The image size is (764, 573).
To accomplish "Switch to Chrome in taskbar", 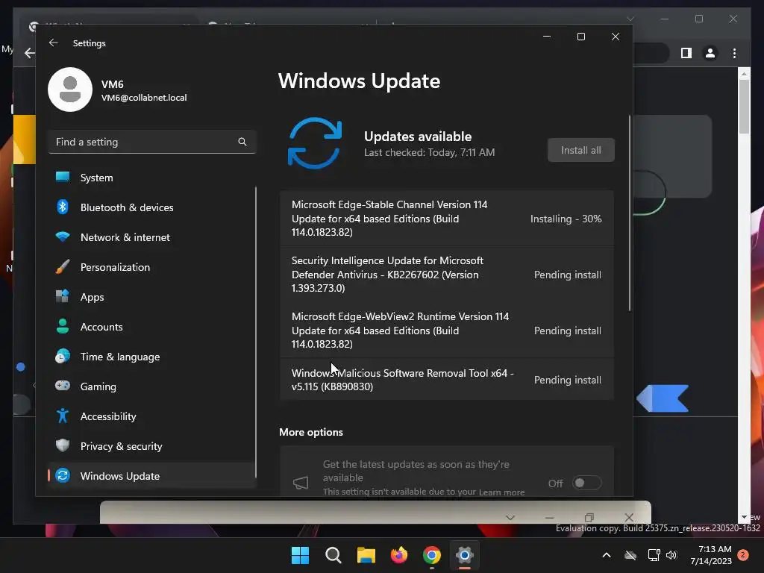I will coord(432,555).
